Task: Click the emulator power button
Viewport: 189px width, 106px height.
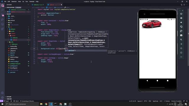Action: click(x=181, y=14)
